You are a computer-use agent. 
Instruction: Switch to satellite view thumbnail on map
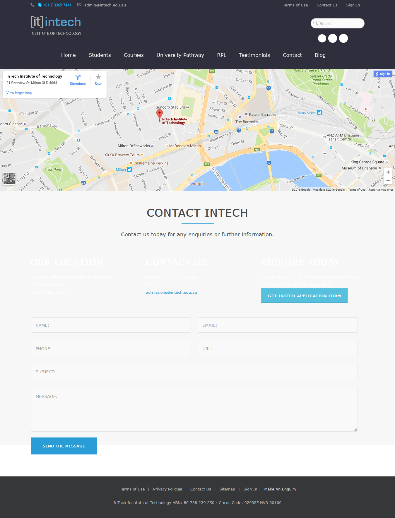(9, 178)
